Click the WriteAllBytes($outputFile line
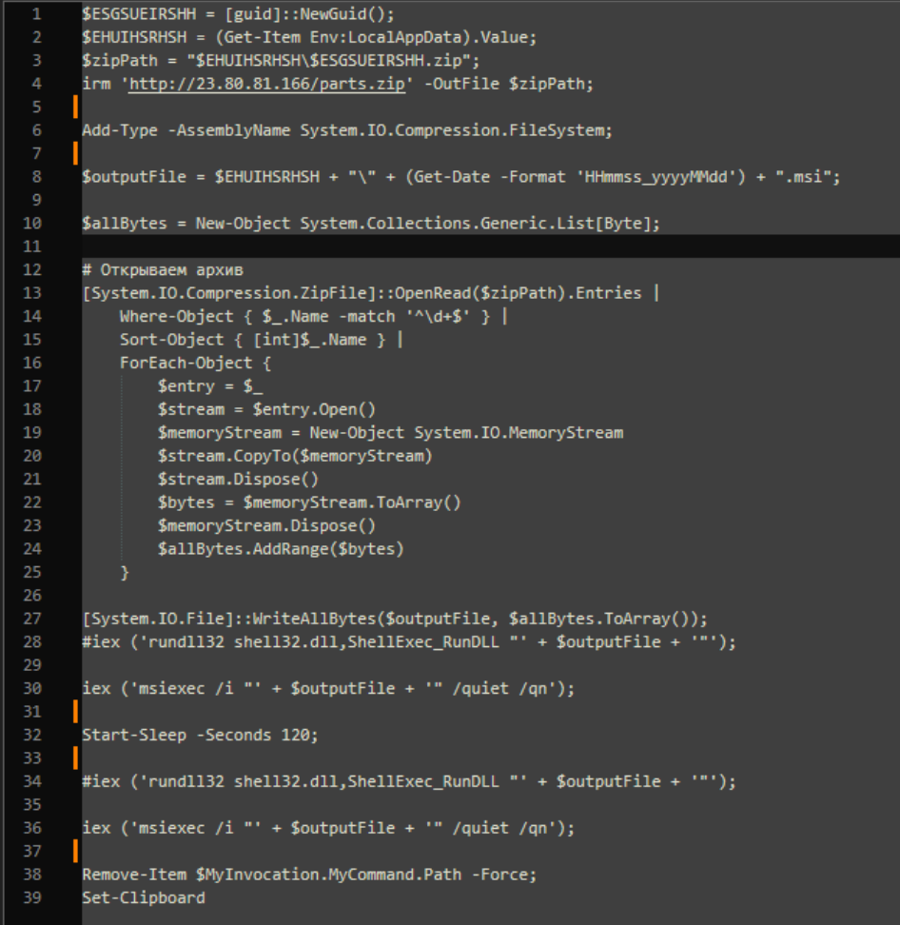This screenshot has width=900, height=925. click(x=395, y=619)
